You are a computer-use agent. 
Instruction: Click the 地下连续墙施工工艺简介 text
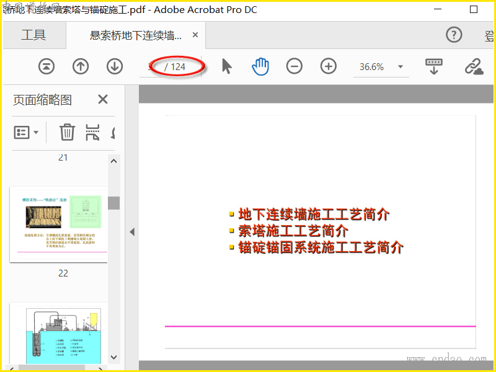point(314,214)
